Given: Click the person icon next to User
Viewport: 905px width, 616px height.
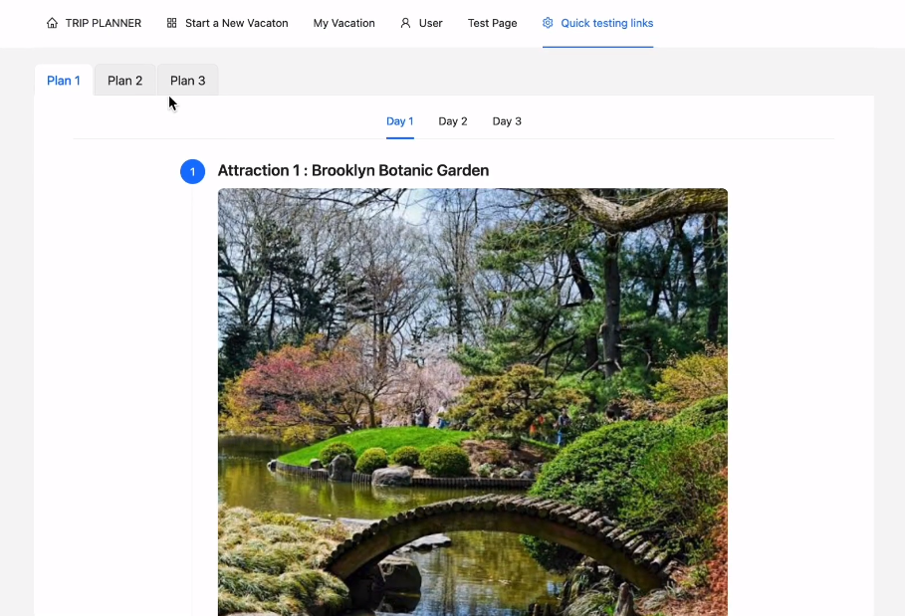Looking at the screenshot, I should [x=405, y=23].
